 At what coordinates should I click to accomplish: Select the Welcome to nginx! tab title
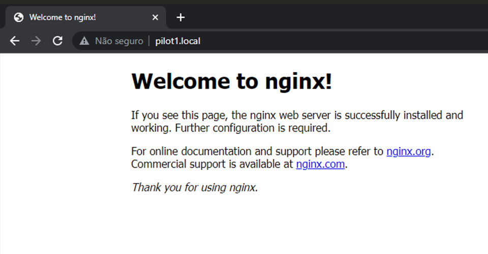coord(63,18)
